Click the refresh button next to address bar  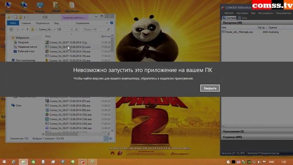tap(76, 29)
